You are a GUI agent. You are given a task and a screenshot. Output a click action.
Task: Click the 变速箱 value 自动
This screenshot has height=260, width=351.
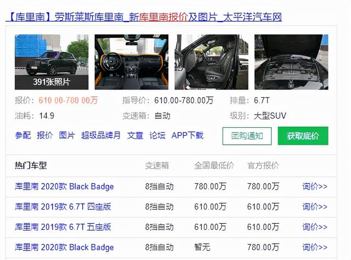[162, 116]
